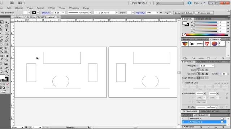Click the Opacity link in control bar
This screenshot has height=129, width=231.
(140, 13)
